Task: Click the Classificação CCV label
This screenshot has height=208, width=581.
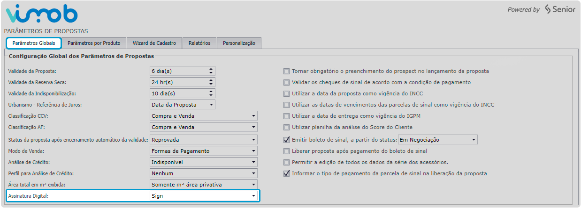Action: 28,115
